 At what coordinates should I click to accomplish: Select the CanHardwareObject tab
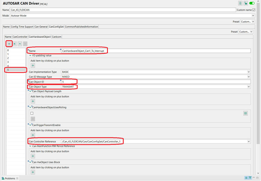(x=40, y=37)
